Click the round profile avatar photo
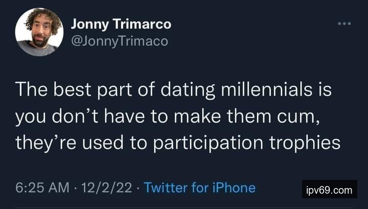368x209 pixels. click(x=39, y=32)
